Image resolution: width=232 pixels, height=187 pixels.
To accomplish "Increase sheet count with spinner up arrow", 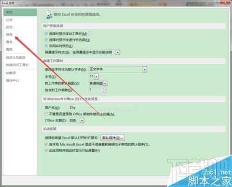I will (104, 89).
